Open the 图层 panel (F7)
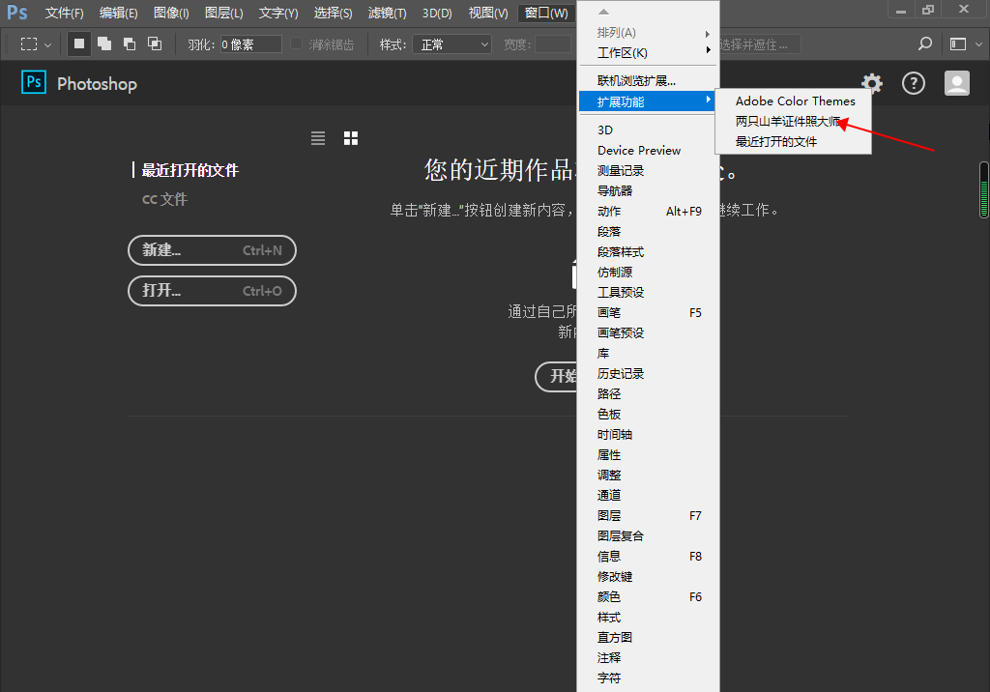 [x=648, y=516]
